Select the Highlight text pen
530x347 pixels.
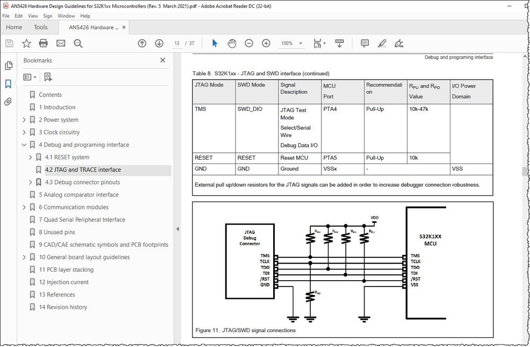(382, 44)
